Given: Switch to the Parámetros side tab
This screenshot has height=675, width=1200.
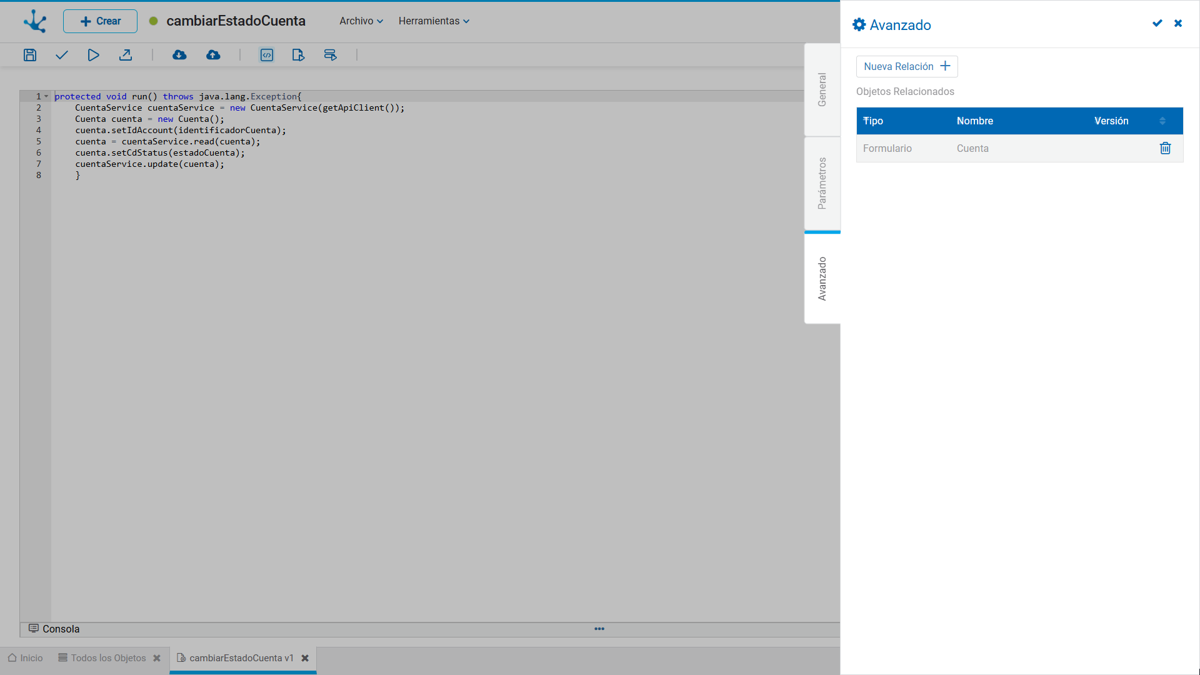Looking at the screenshot, I should tap(822, 183).
